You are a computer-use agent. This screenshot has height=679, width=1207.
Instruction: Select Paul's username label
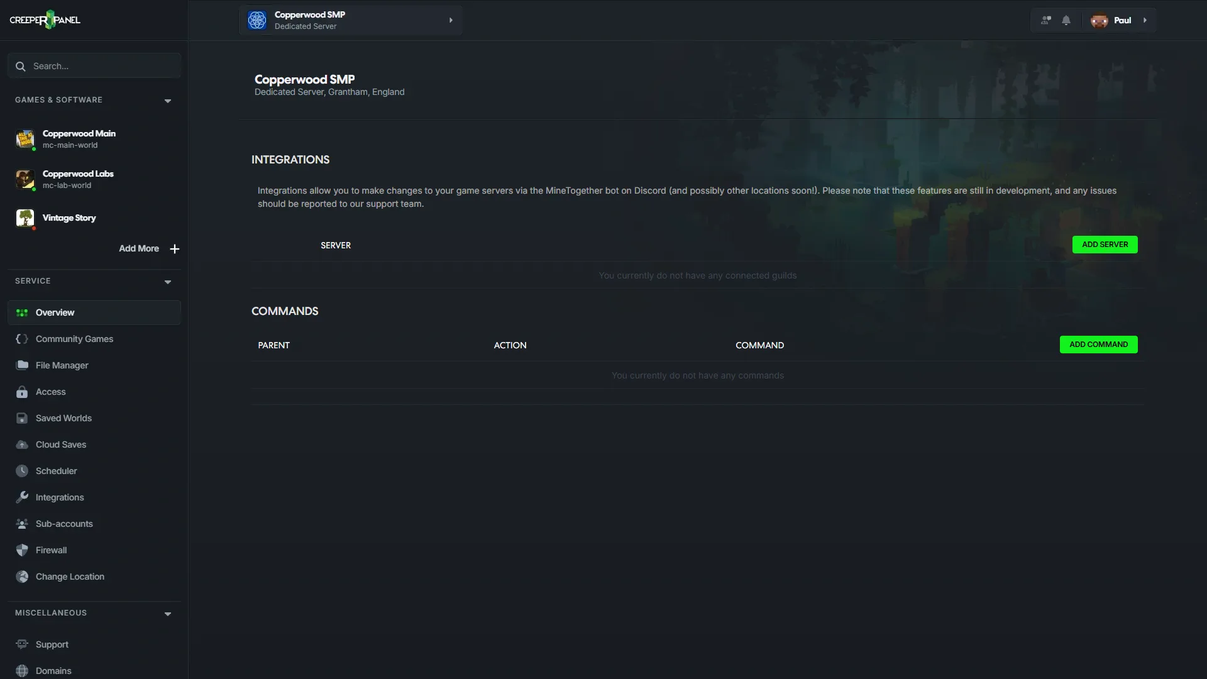[1122, 20]
